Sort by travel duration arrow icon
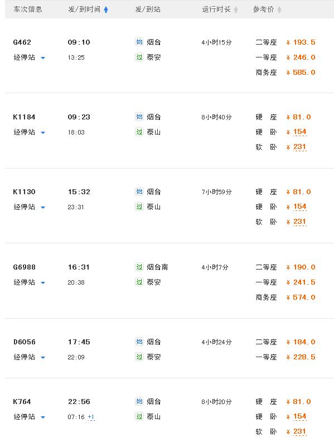Viewport: 334px width, 442px height. 236,9
